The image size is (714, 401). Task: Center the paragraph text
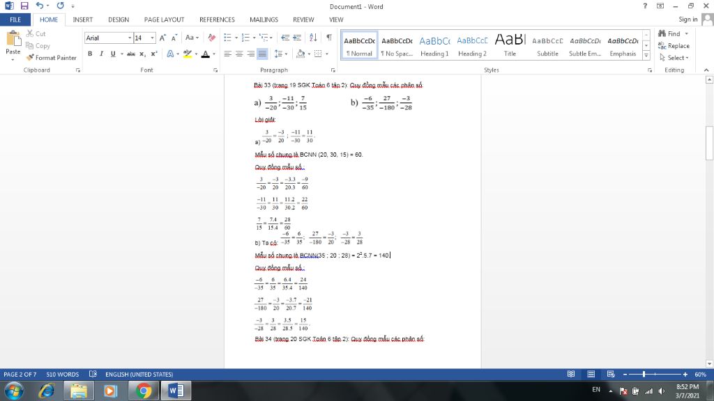pos(239,54)
